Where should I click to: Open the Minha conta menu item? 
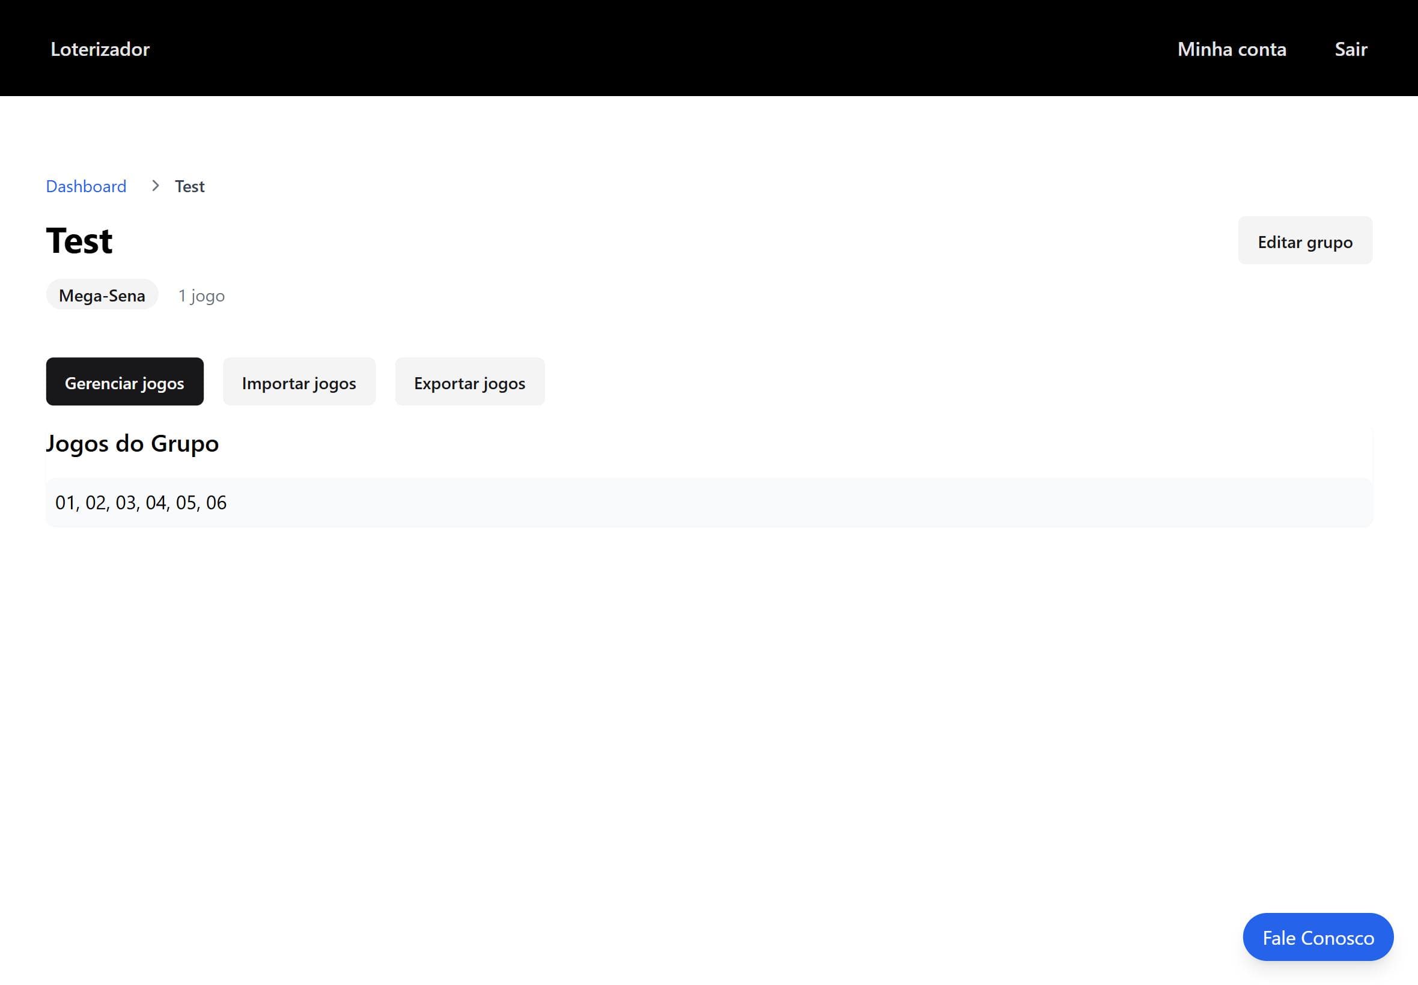coord(1231,49)
